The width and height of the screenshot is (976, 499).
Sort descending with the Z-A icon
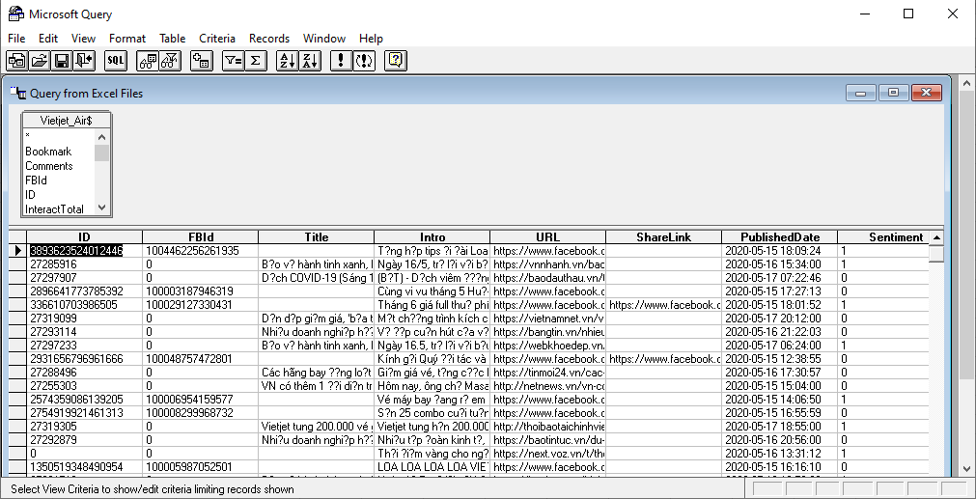point(310,61)
